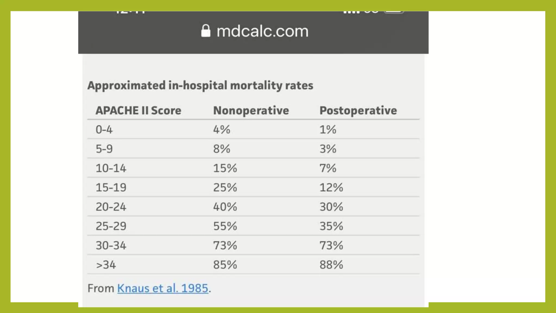
Task: Click the 15% nonoperative mortality value
Action: [225, 168]
